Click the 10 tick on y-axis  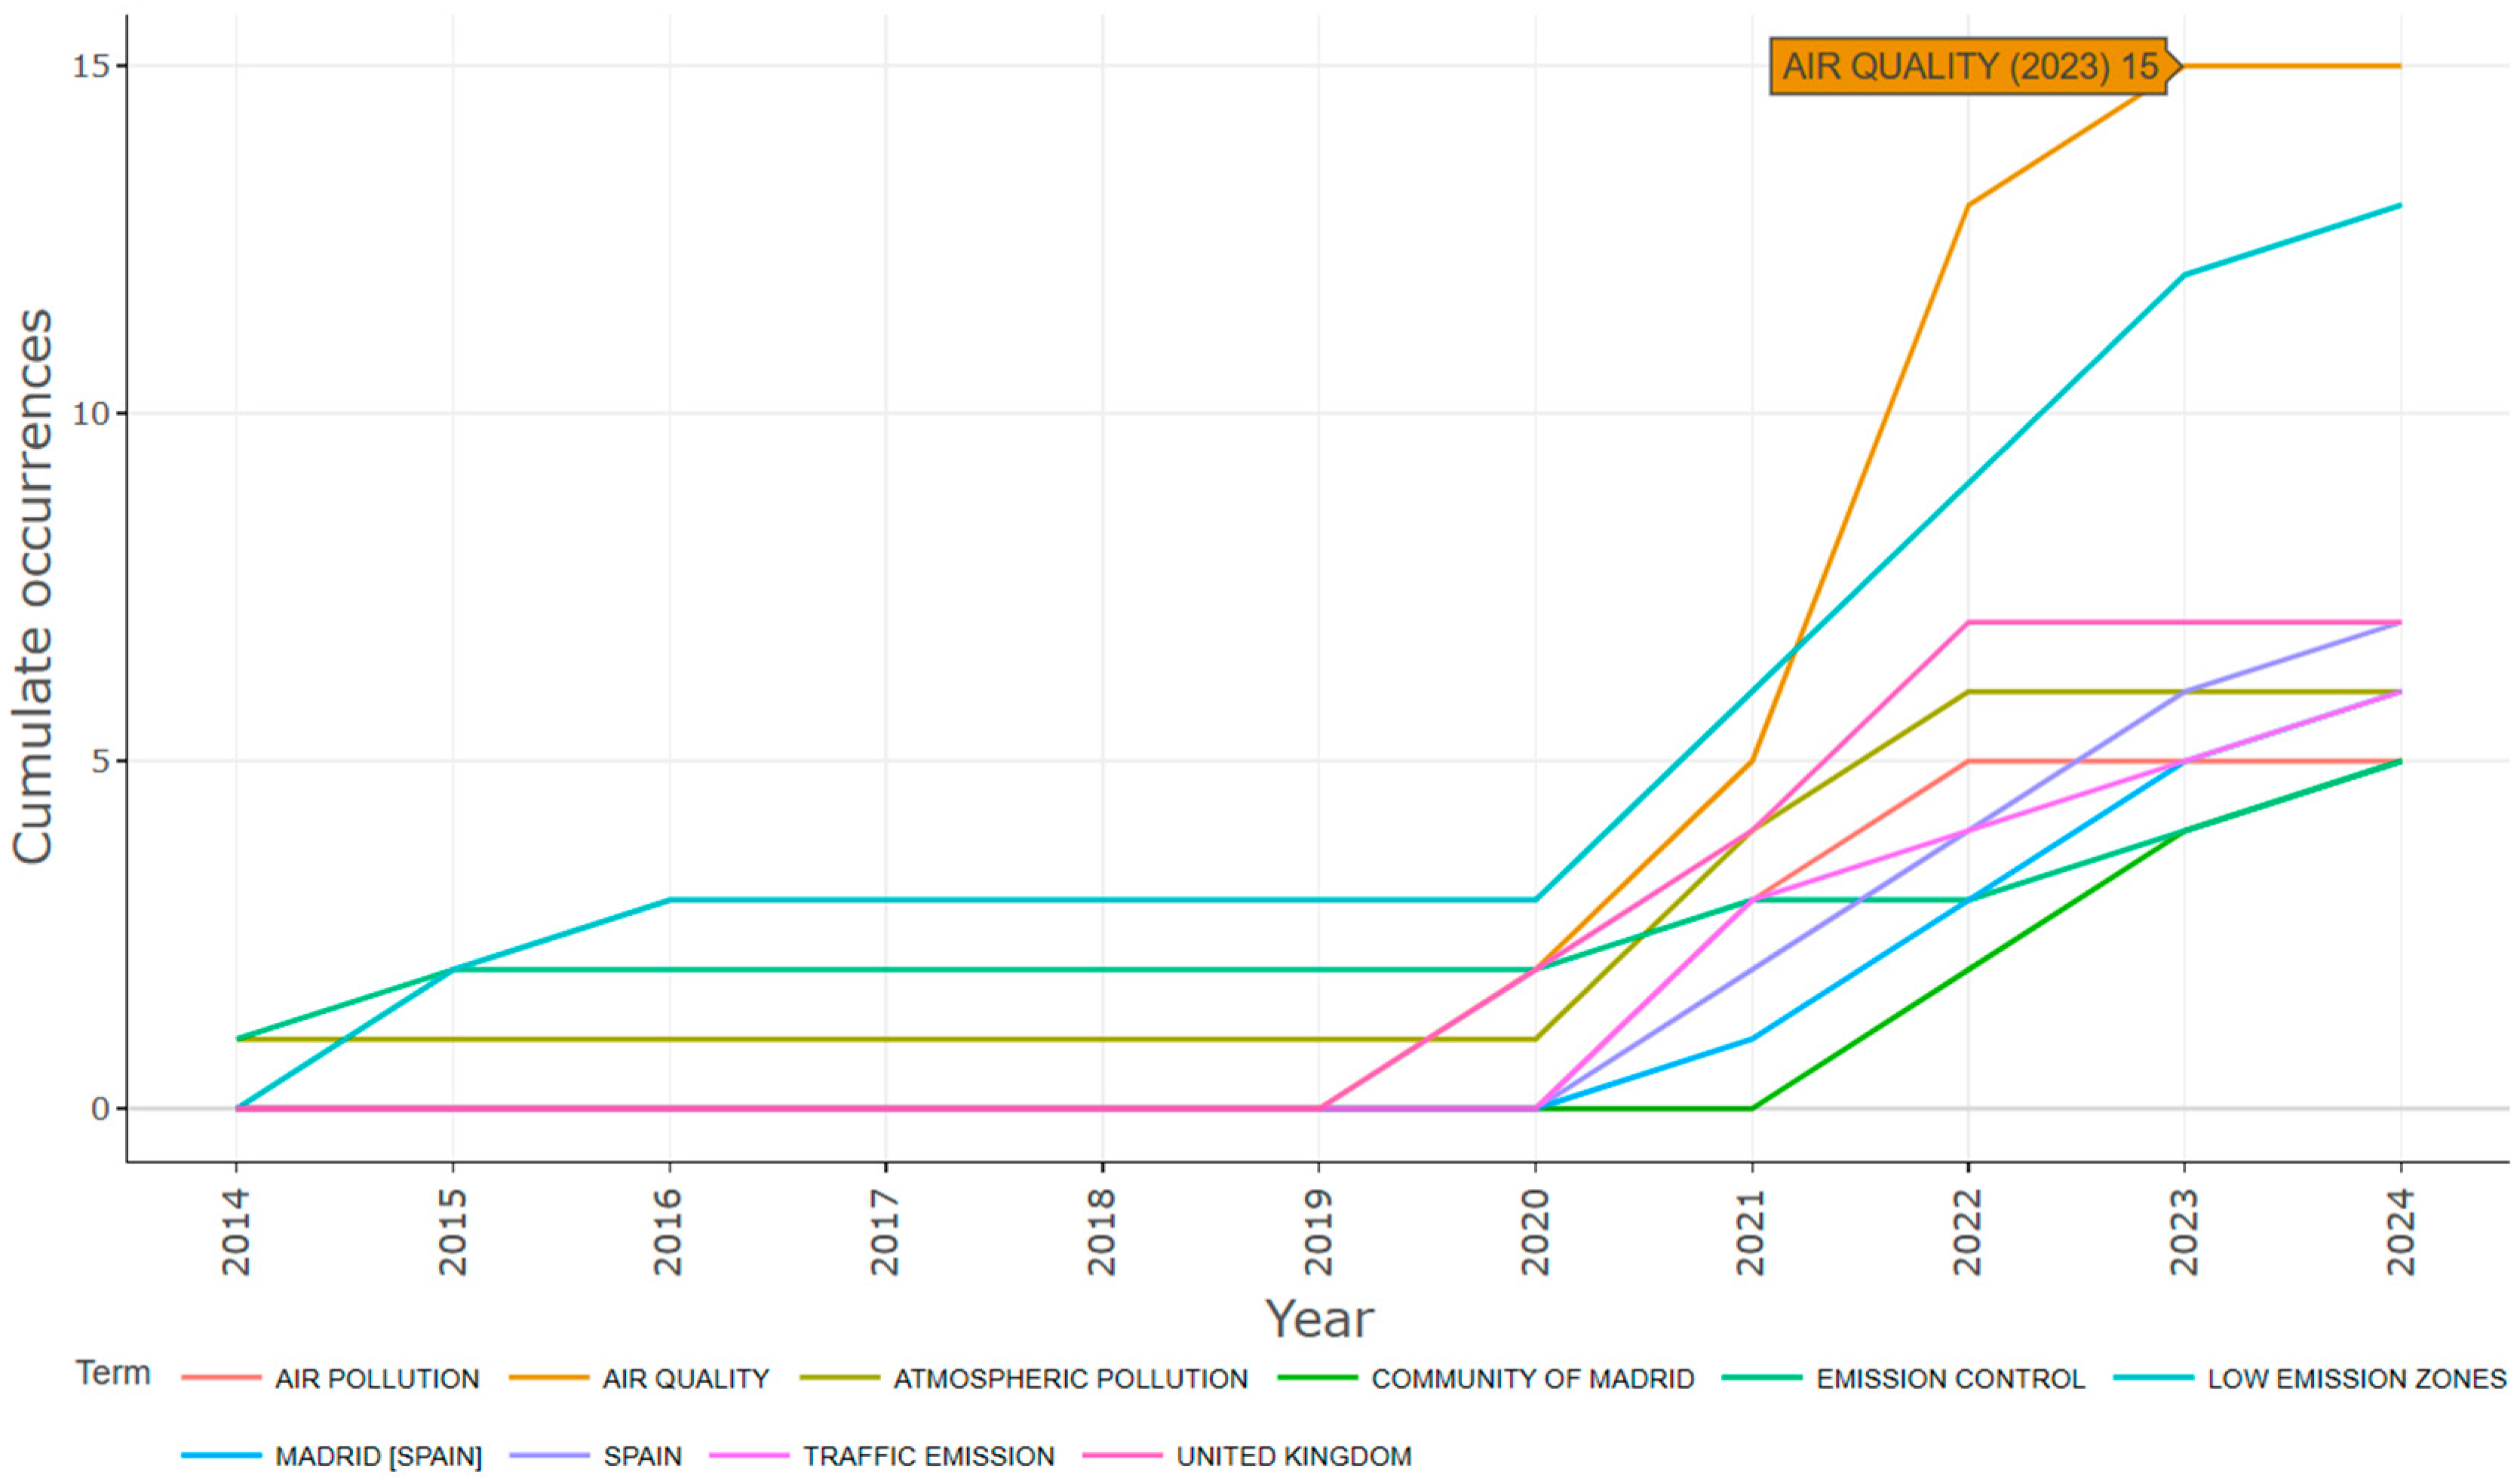(x=90, y=413)
